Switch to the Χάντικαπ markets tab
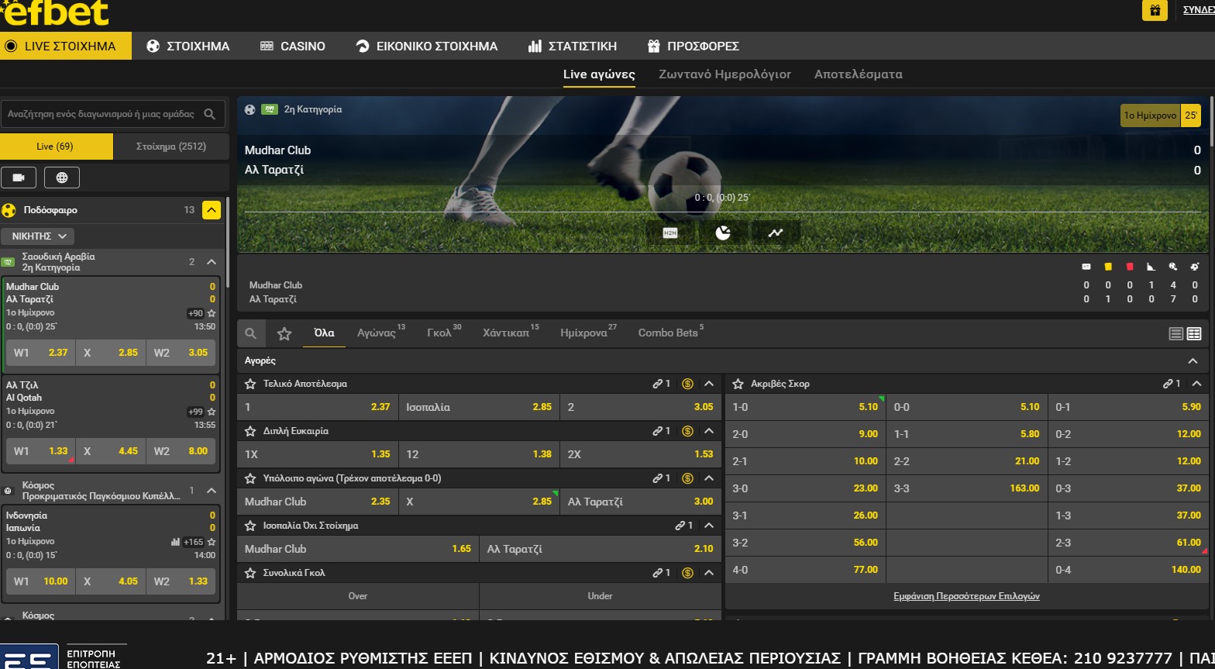 point(506,333)
